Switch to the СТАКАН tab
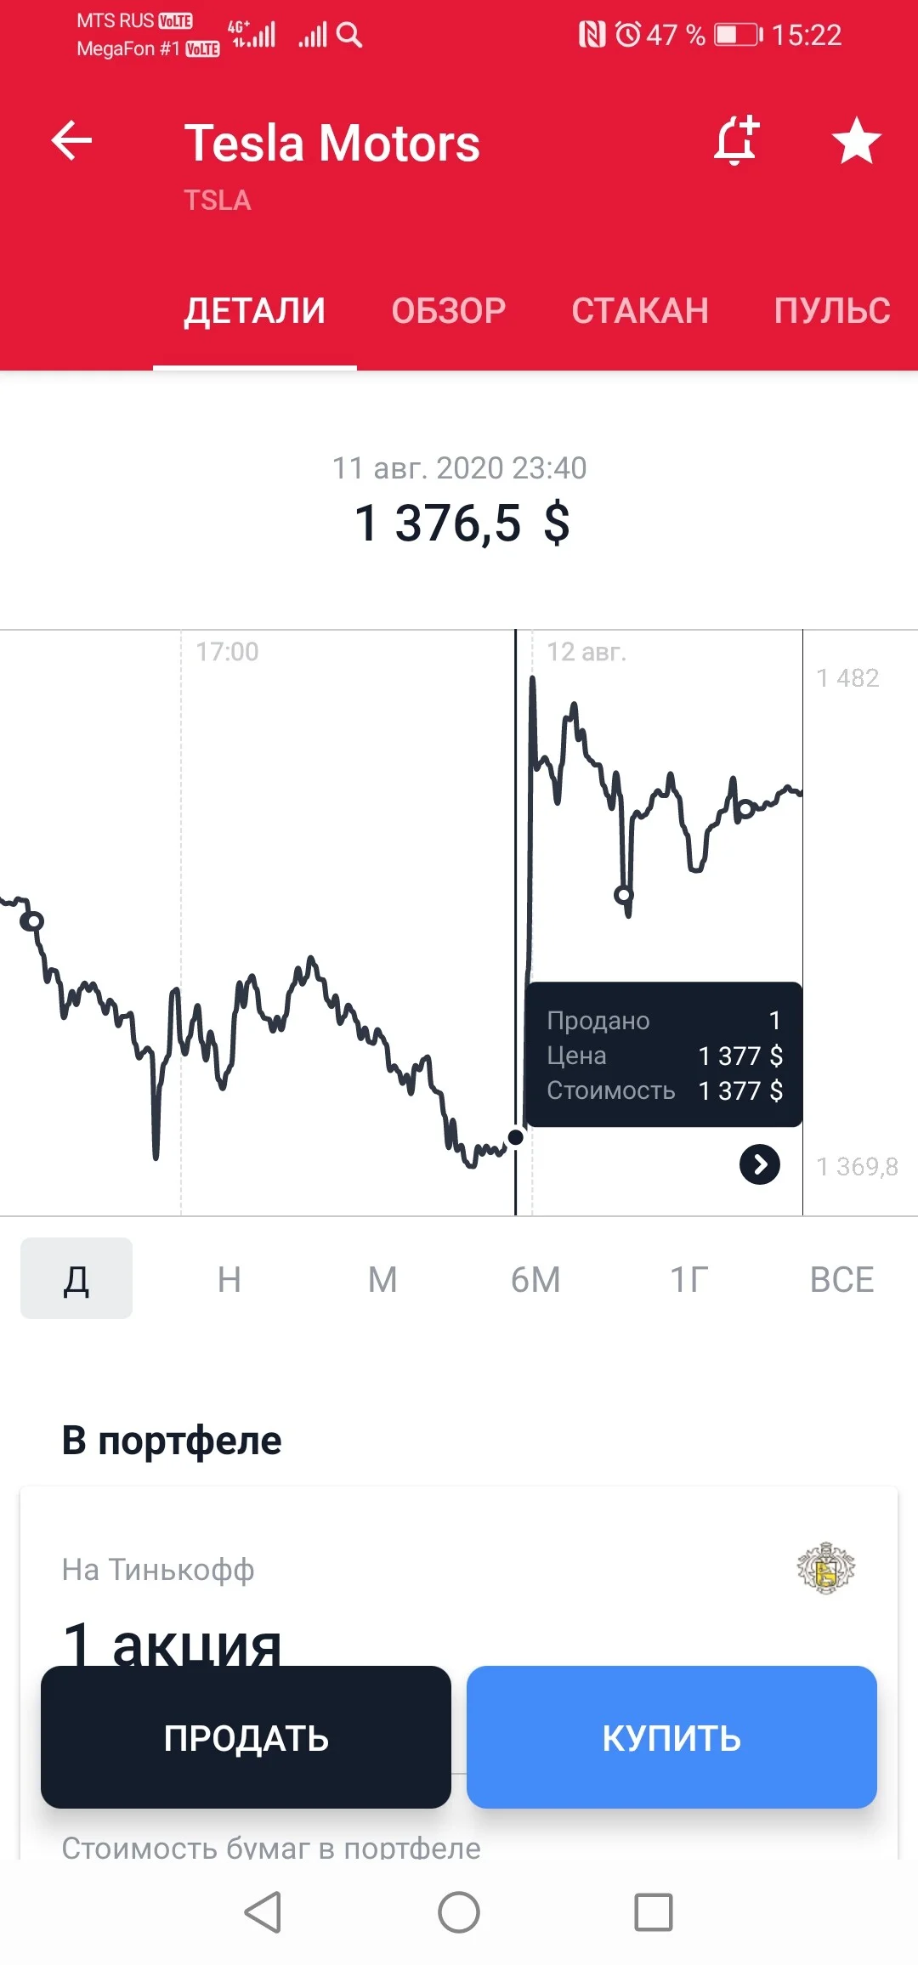 point(640,310)
